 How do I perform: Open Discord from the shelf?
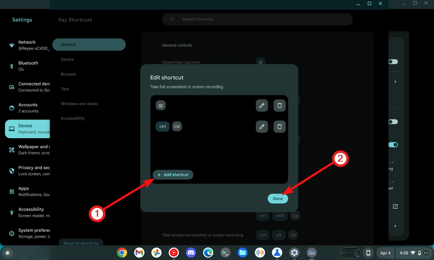point(191,253)
